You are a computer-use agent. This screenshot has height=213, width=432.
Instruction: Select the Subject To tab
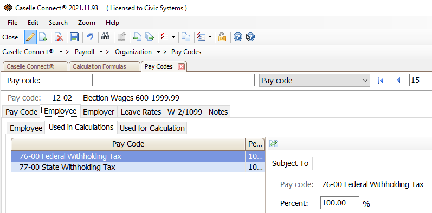(x=290, y=163)
